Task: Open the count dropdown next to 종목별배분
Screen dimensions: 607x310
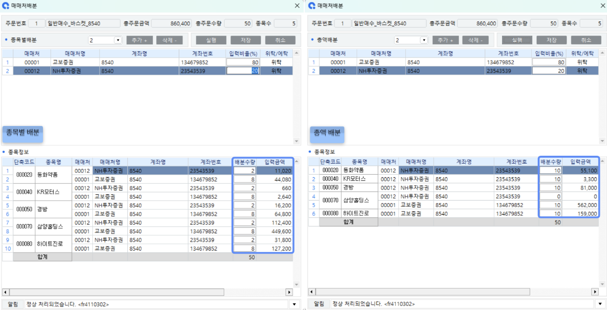Action: point(118,40)
